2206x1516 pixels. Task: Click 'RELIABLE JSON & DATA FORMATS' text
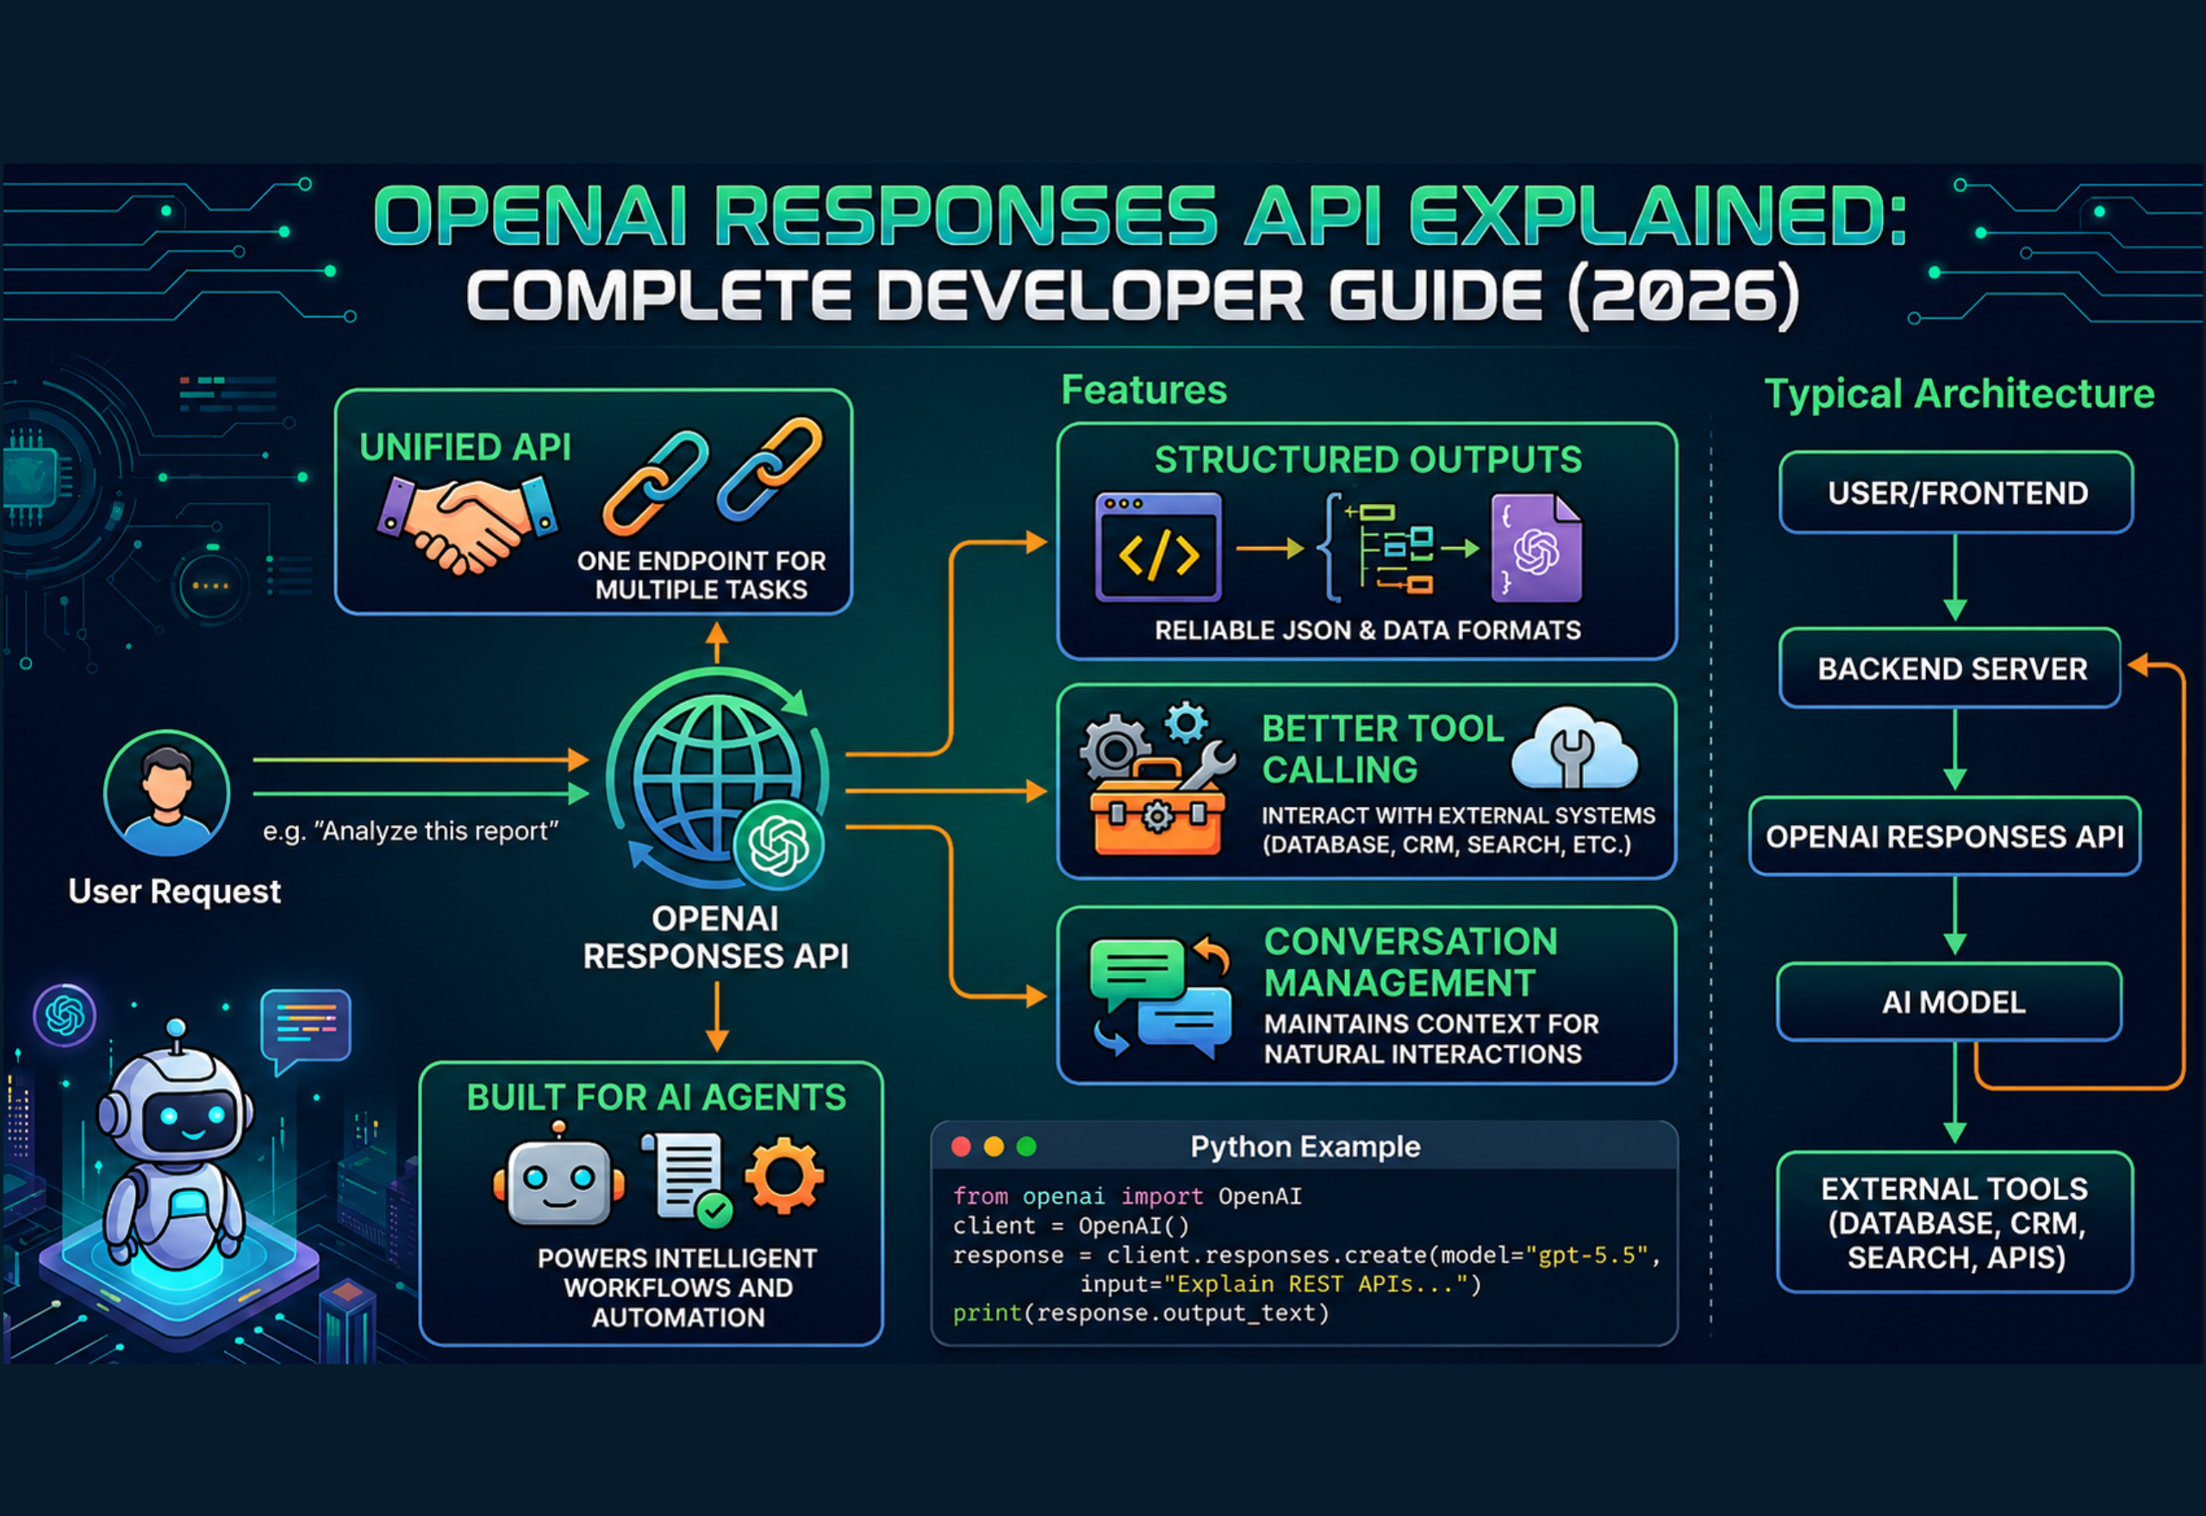[1368, 630]
